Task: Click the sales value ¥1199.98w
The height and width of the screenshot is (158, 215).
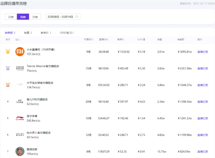Action: click(185, 135)
